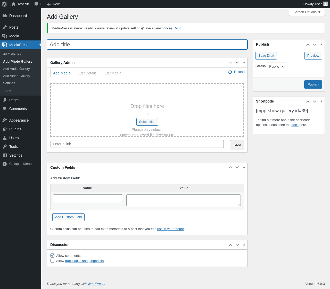Switch to the Edit Details tab
Image resolution: width=330 pixels, height=289 pixels.
click(x=87, y=73)
